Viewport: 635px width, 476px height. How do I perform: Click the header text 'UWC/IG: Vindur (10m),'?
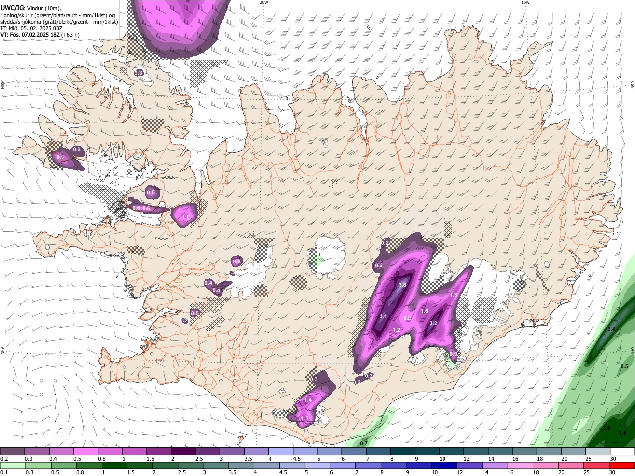point(31,8)
